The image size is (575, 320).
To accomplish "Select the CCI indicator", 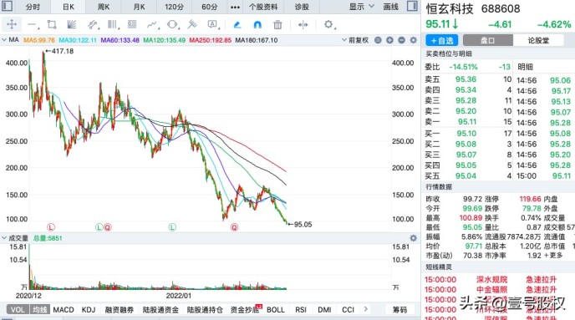I will pos(348,310).
